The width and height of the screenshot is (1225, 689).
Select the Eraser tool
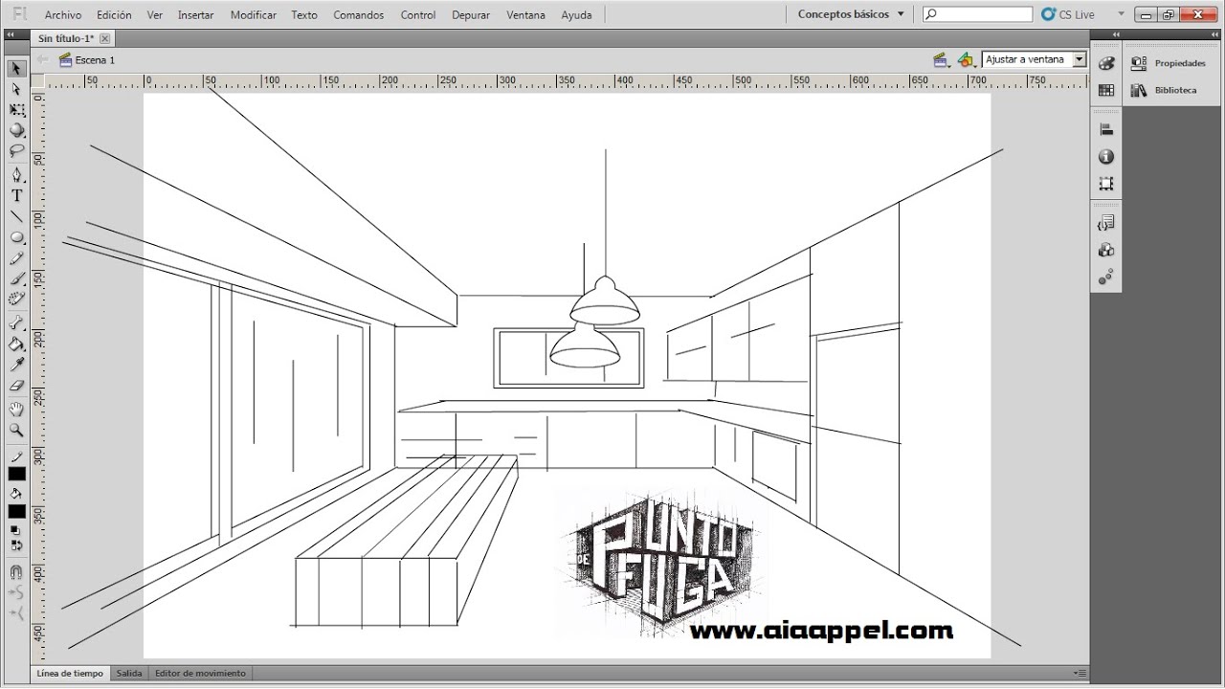coord(16,386)
